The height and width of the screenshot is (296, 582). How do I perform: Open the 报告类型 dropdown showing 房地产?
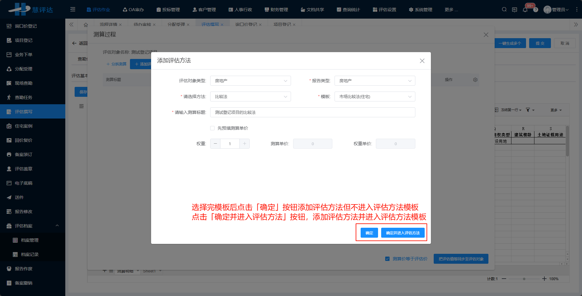[x=375, y=81]
